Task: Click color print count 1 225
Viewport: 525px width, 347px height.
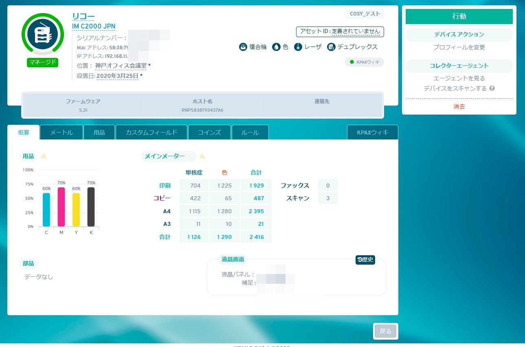Action: (225, 186)
